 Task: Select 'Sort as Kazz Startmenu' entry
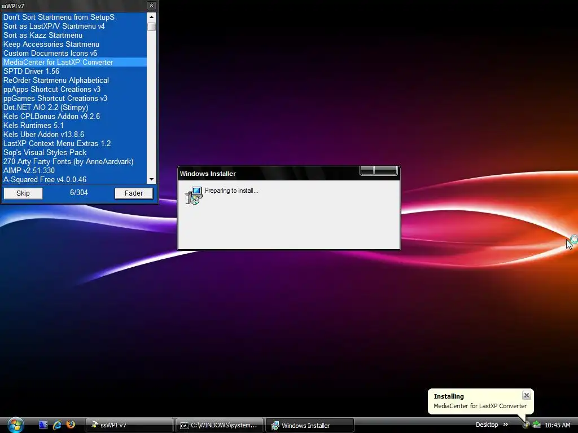[x=75, y=35]
